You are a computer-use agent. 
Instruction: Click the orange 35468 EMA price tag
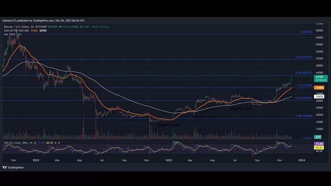319,88
